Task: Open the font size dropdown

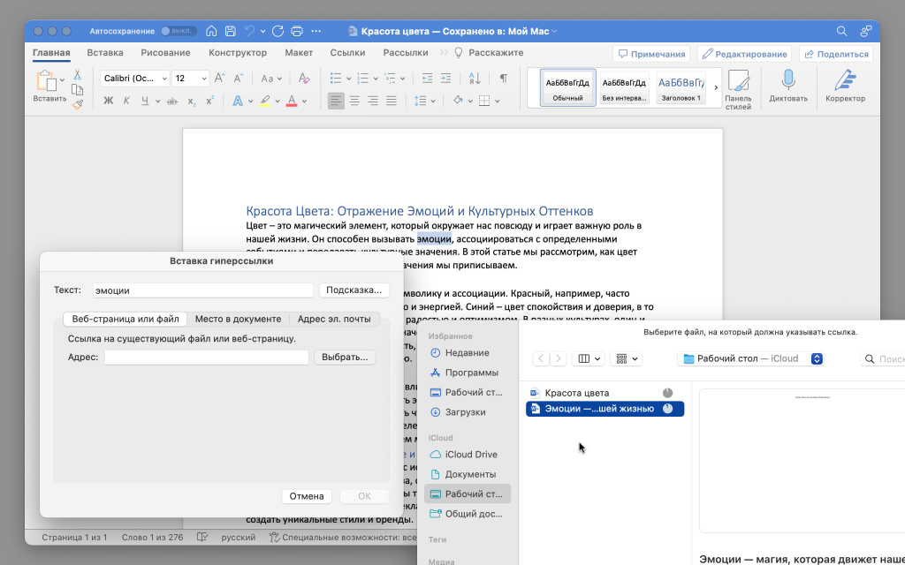Action: tap(190, 79)
